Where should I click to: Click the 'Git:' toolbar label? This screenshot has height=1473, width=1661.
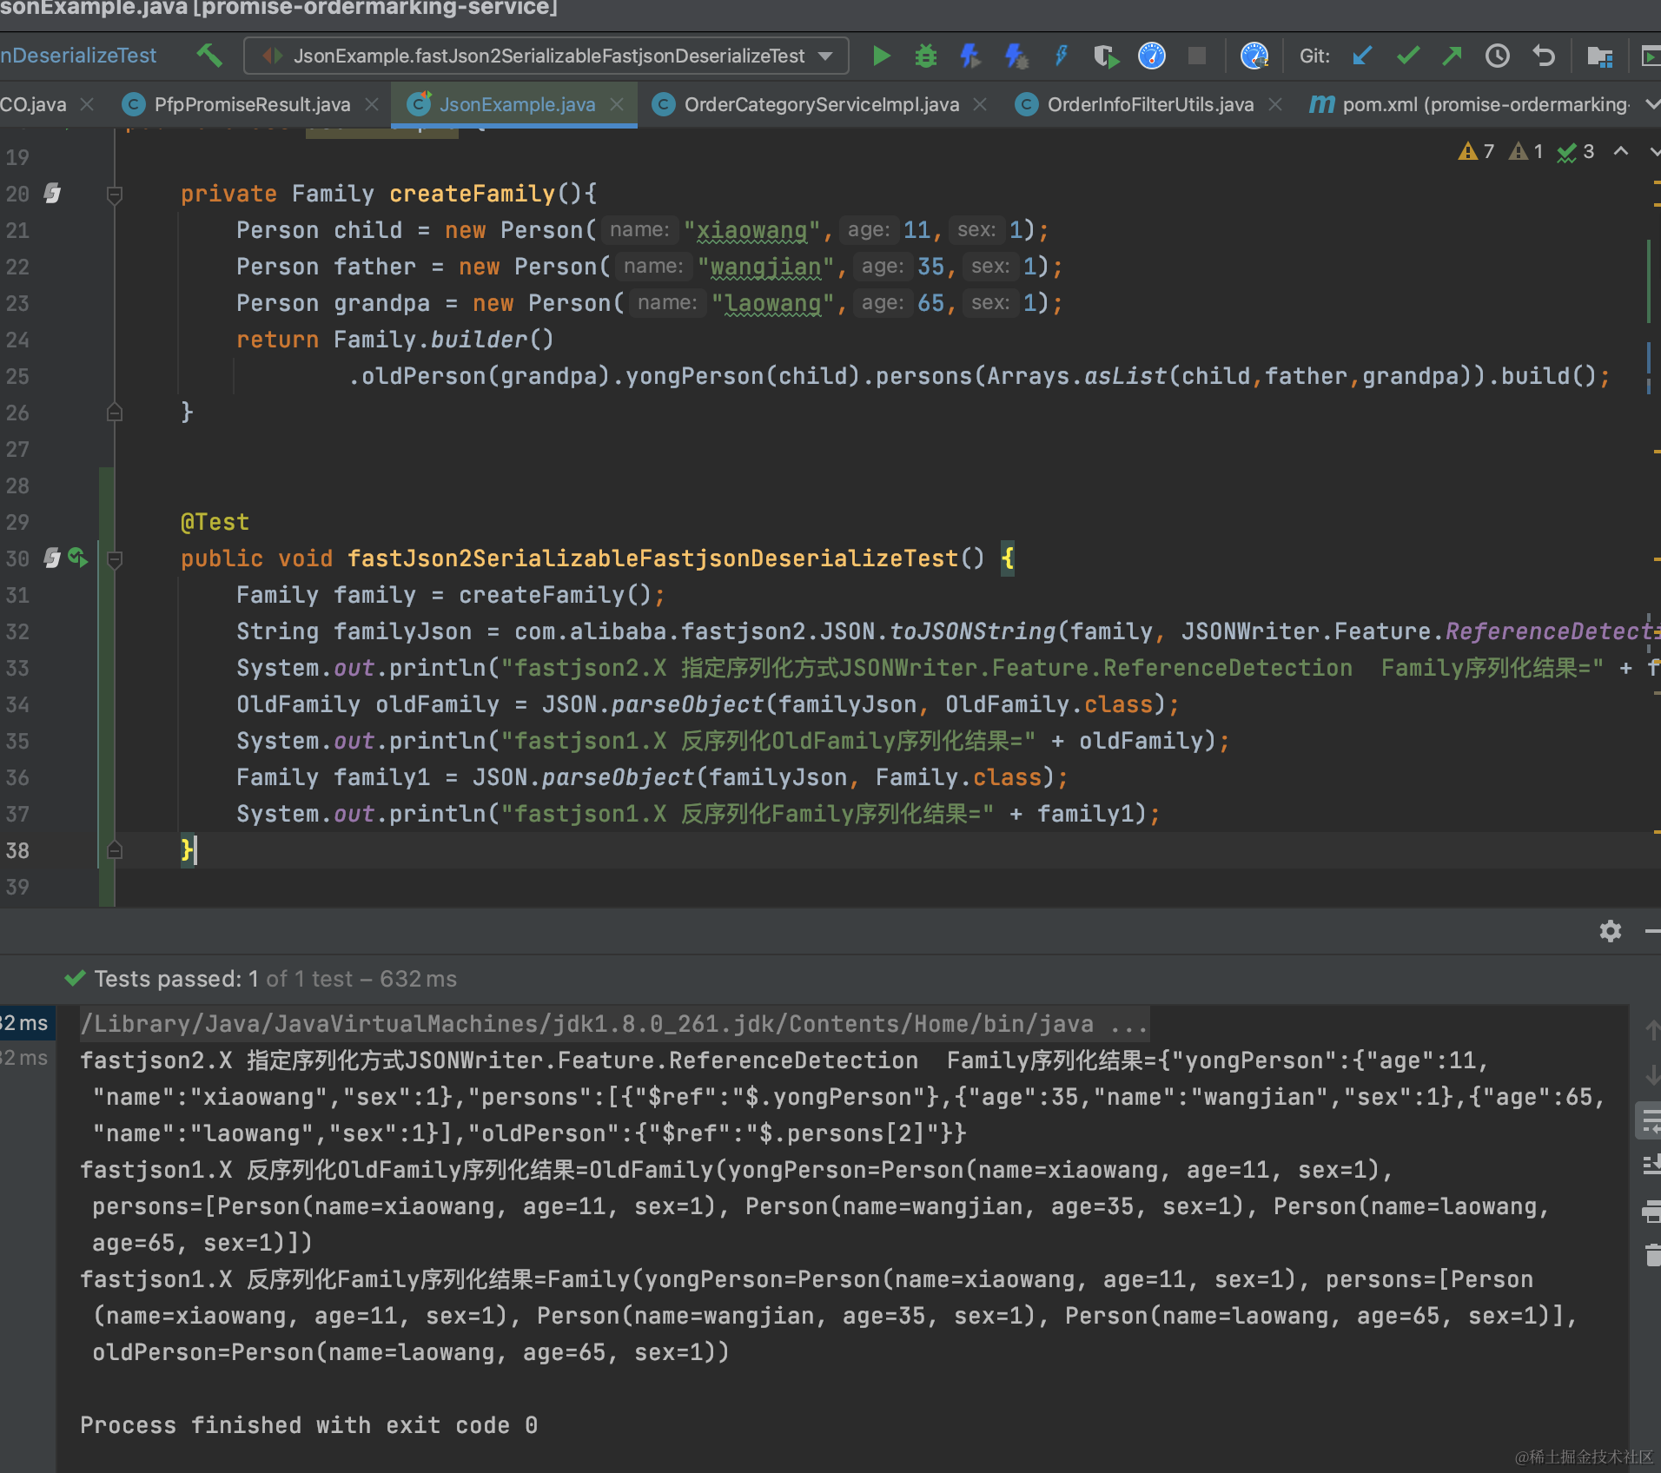[1314, 56]
